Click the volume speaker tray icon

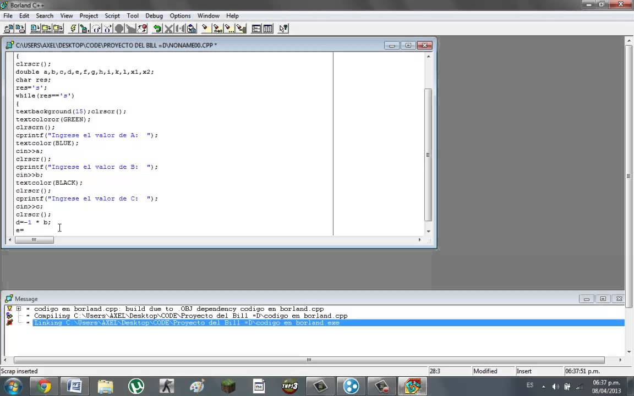(555, 387)
